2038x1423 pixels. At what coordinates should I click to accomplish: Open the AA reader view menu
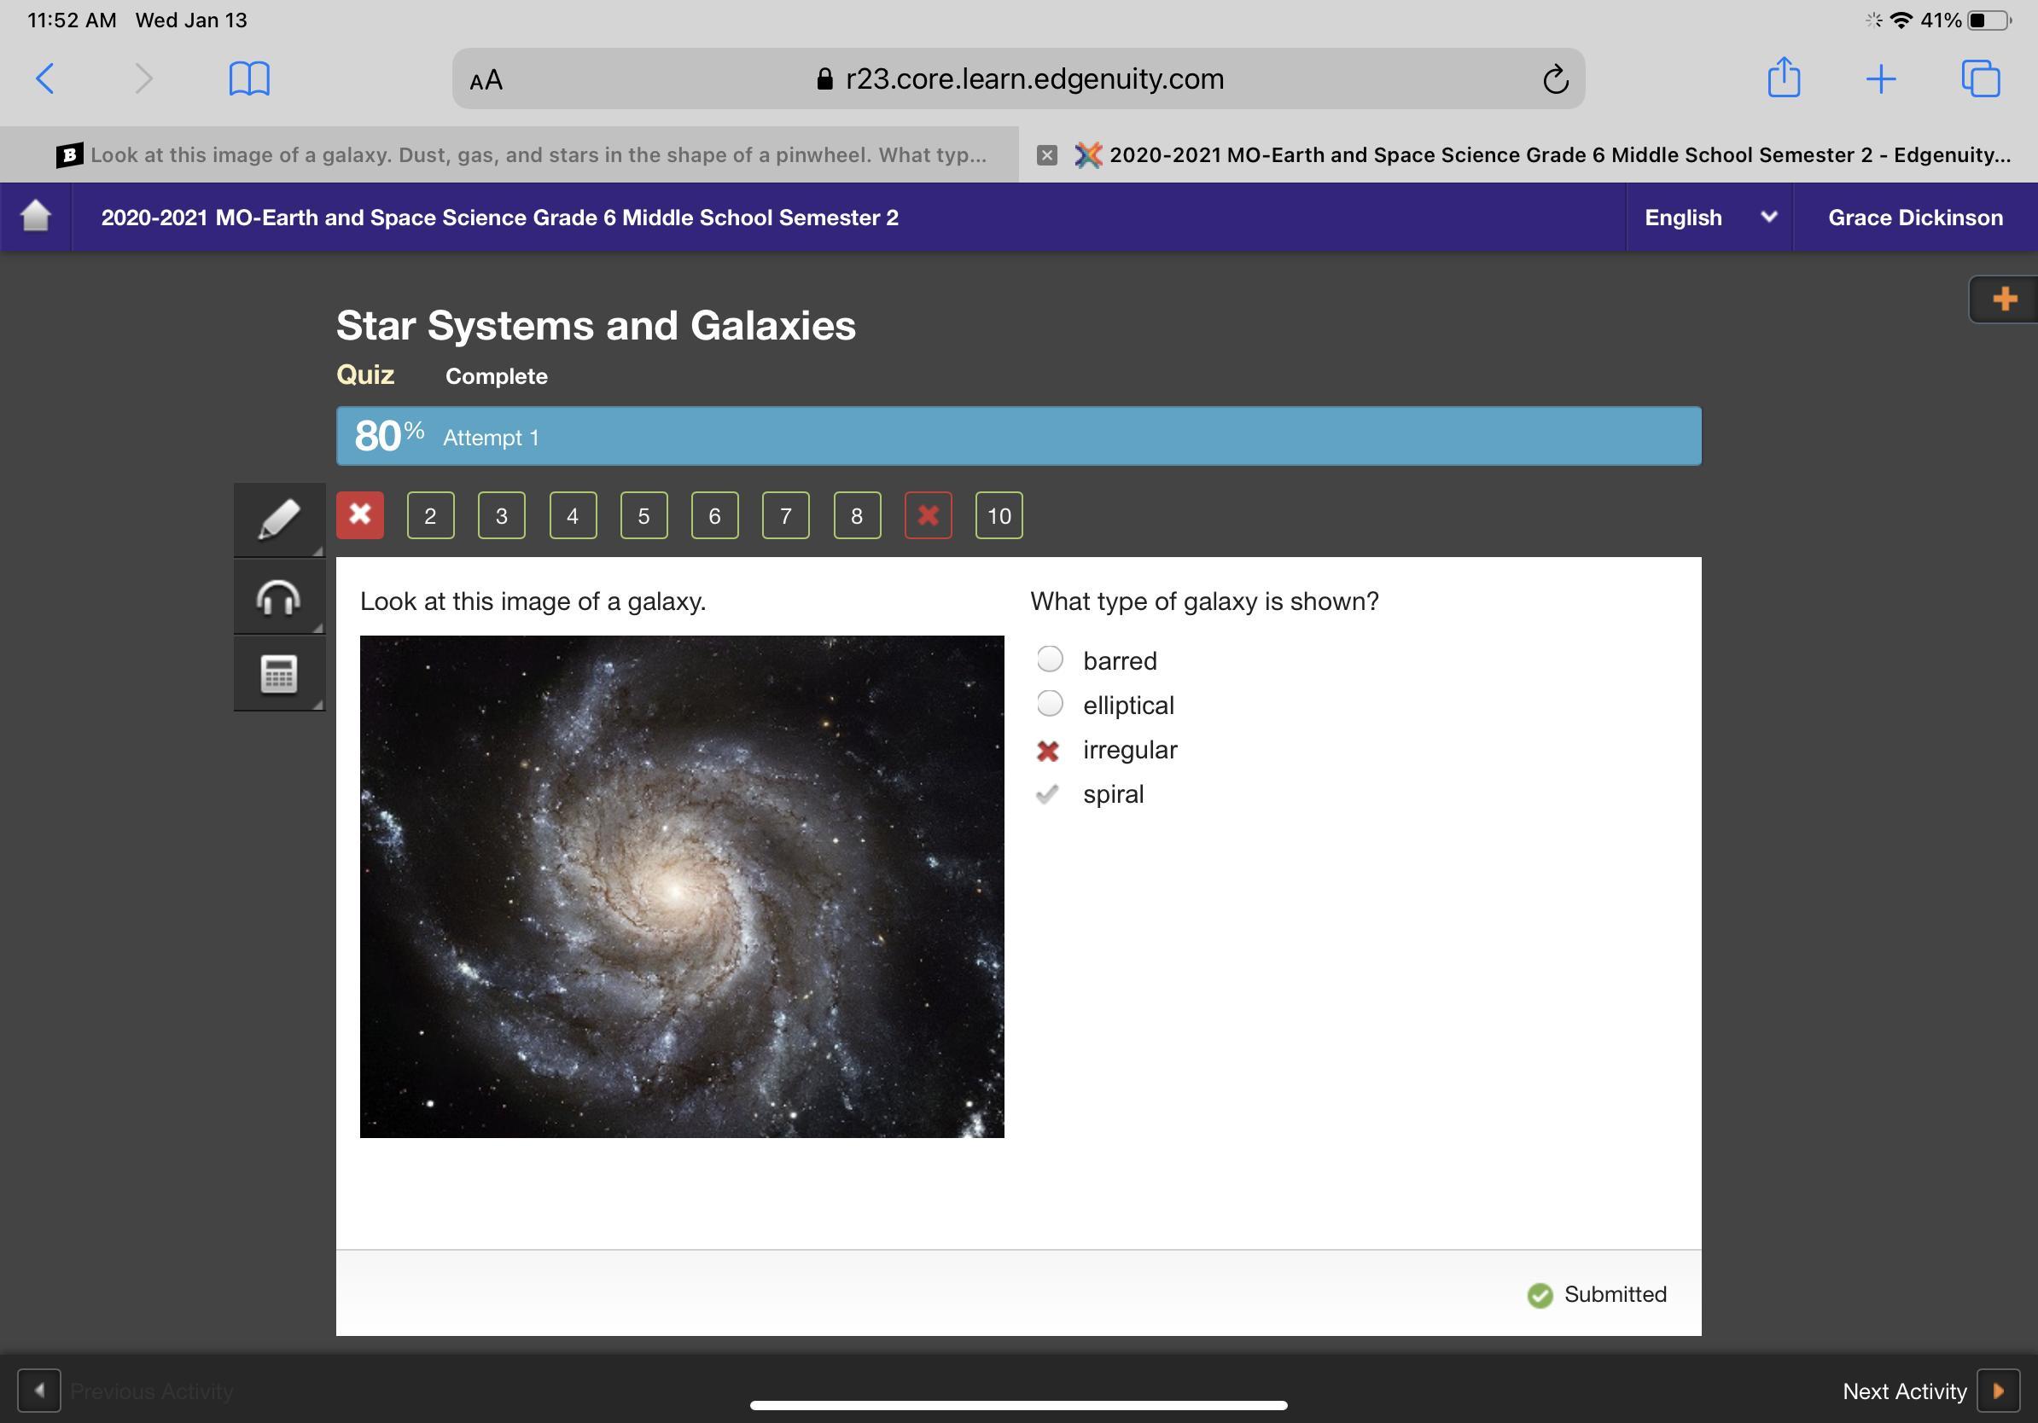click(x=486, y=80)
